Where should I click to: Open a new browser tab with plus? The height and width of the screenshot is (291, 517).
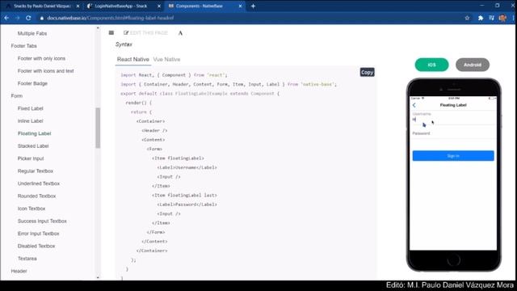coord(253,6)
